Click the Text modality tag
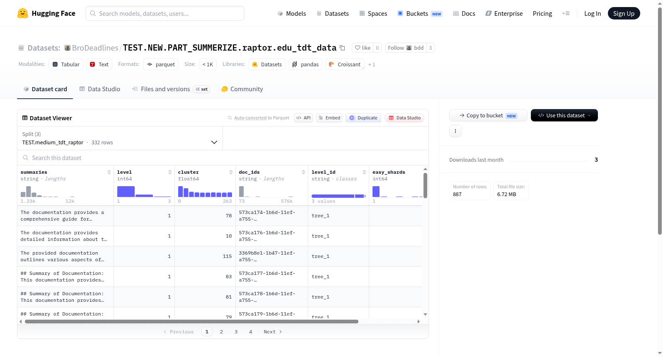 99,64
